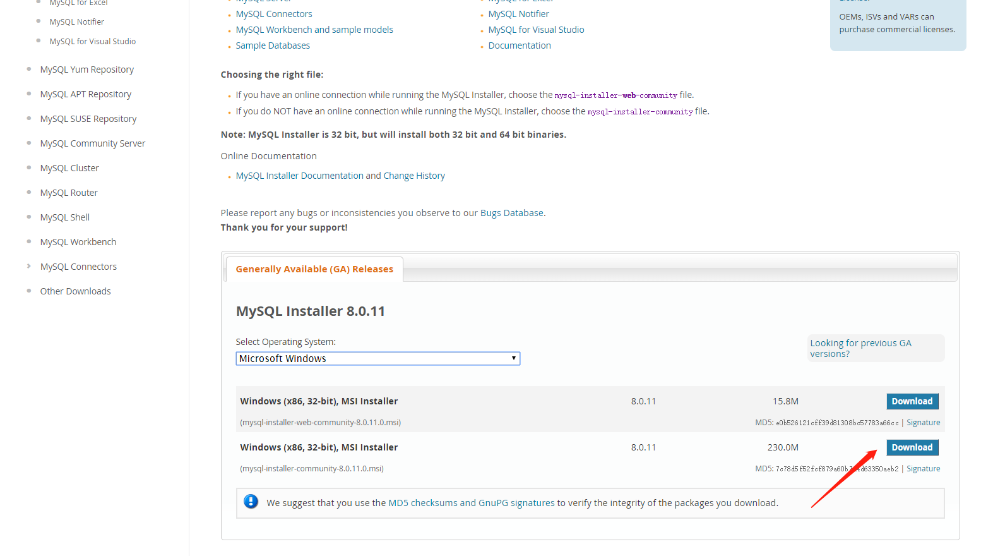Open the Documentation link
This screenshot has width=981, height=556.
(520, 45)
